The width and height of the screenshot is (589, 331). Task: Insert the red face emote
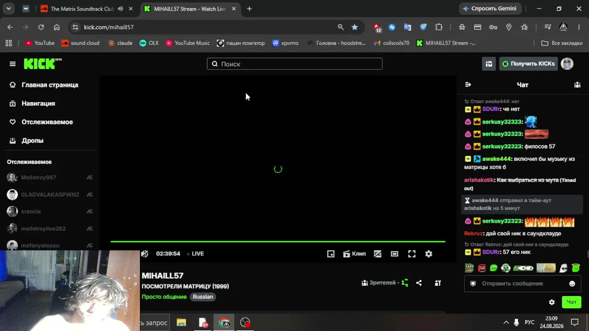point(482,268)
